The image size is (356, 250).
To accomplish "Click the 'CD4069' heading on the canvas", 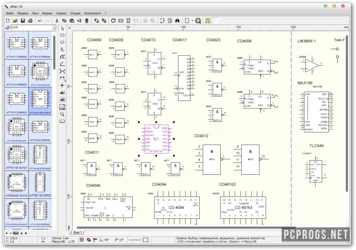I will pyautogui.click(x=94, y=40).
